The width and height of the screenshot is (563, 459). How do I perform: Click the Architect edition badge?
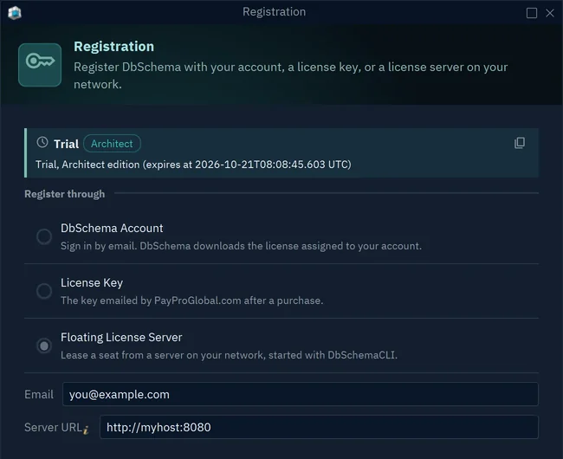[x=112, y=144]
